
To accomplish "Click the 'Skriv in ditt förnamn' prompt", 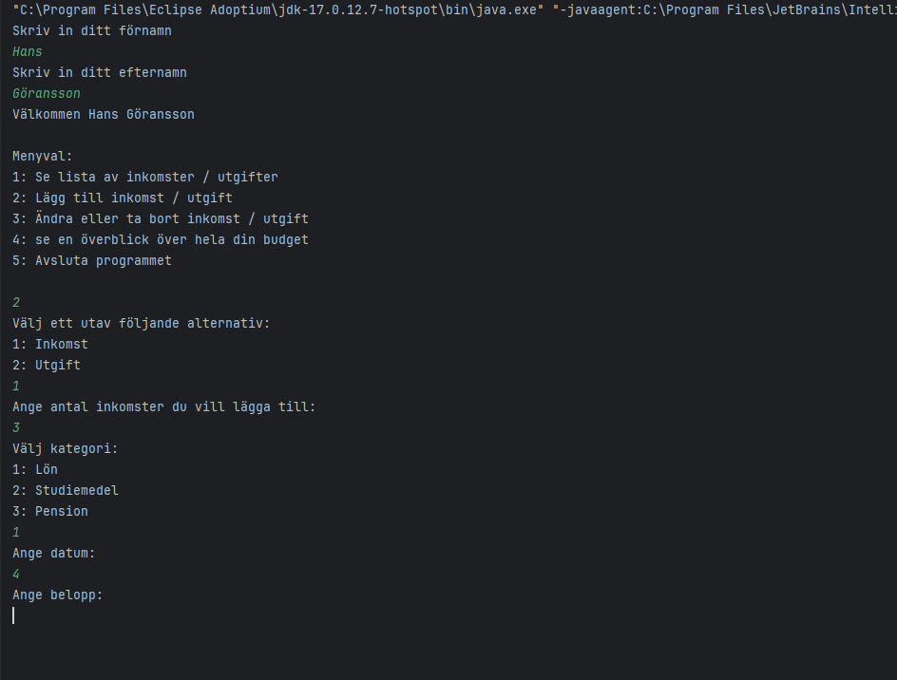I will 92,31.
